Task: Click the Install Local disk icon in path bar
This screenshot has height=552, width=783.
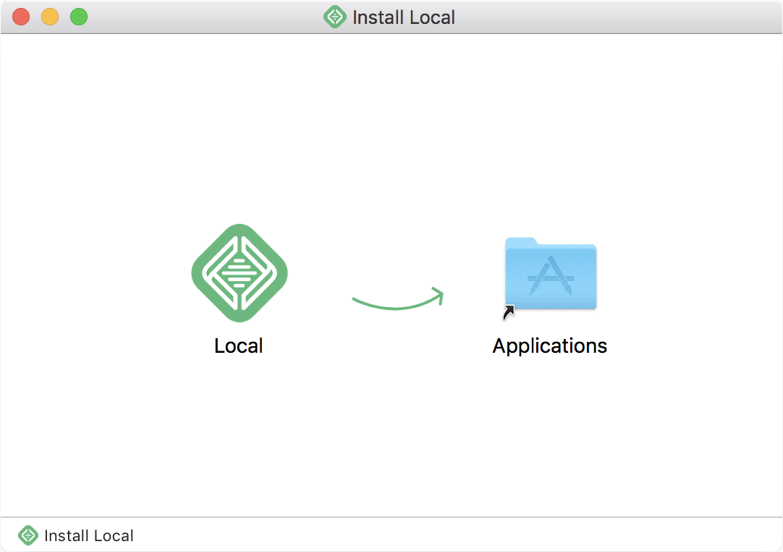Action: (28, 535)
